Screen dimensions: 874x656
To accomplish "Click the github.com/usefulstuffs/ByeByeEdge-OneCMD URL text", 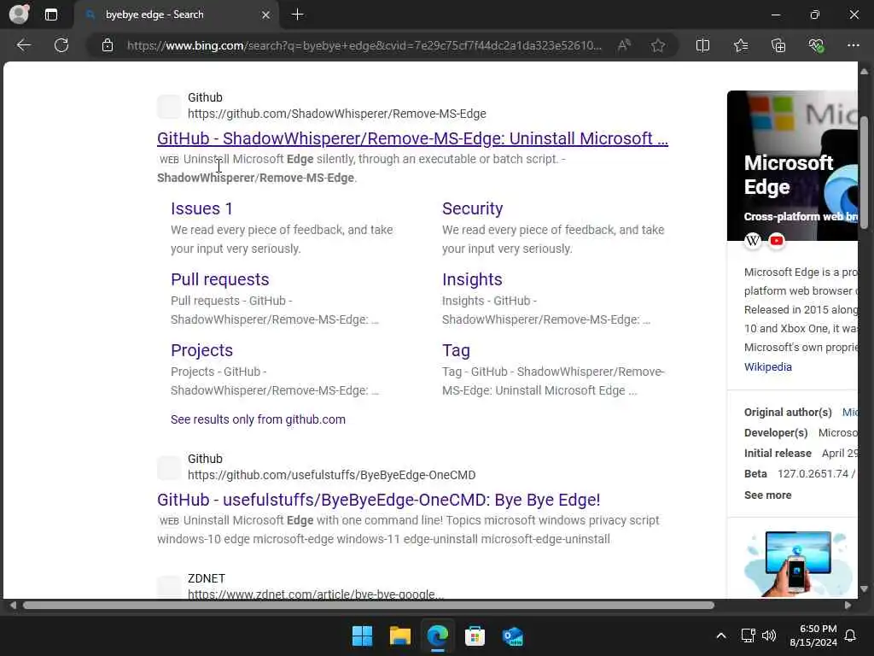I will 332,475.
